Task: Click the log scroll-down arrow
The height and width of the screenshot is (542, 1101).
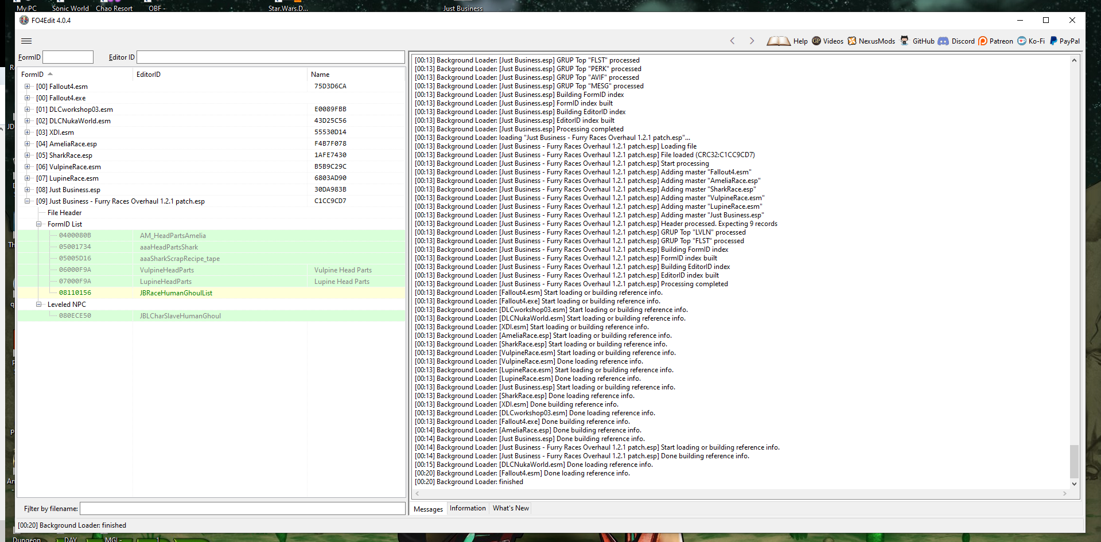Action: 1074,484
